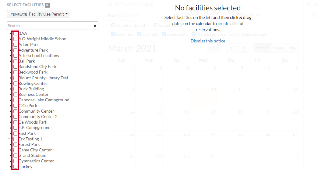Select the Hockey facility name
The width and height of the screenshot is (318, 170).
(x=25, y=167)
